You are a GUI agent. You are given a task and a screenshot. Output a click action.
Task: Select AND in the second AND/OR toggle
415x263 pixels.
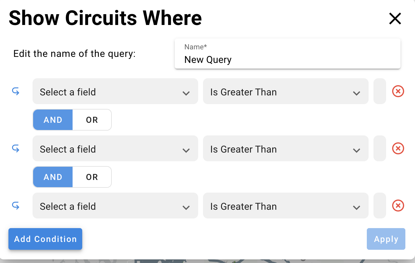(x=53, y=177)
